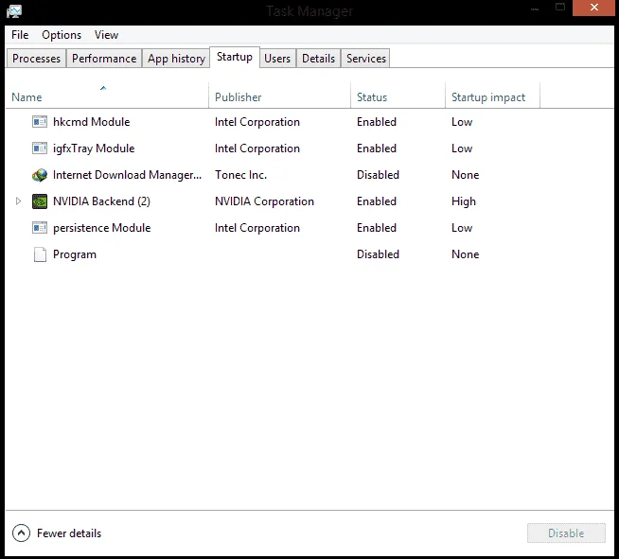Click Enabled status of NVIDIA Backend row

(377, 201)
